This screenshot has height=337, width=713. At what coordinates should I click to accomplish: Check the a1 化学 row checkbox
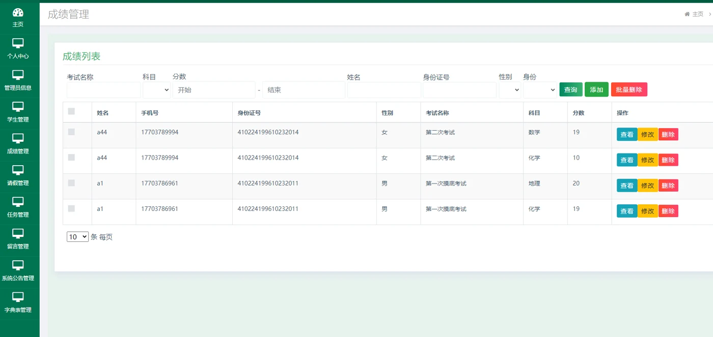point(71,208)
